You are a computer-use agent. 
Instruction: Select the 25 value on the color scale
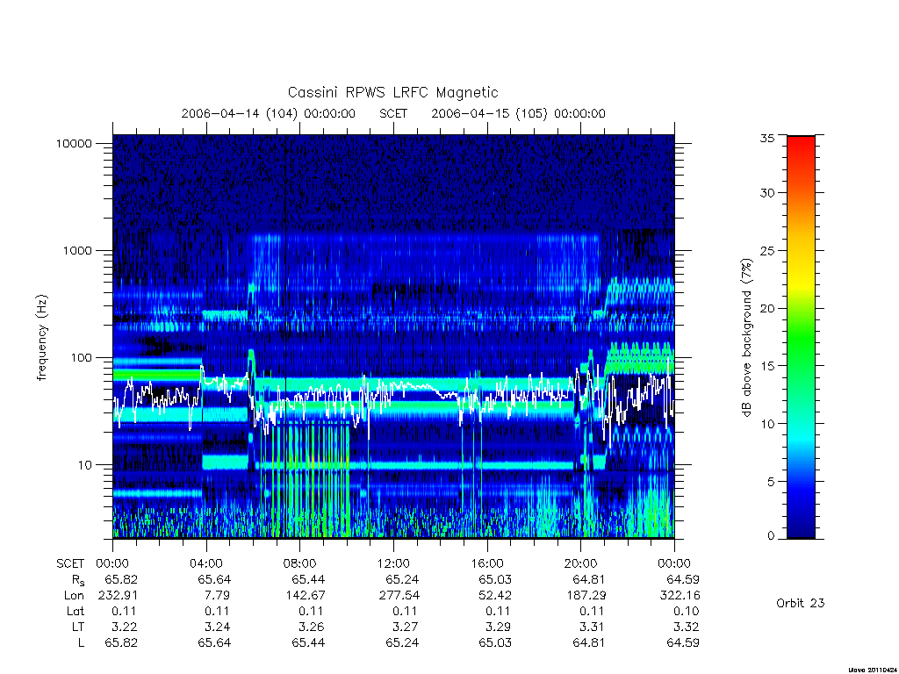766,250
